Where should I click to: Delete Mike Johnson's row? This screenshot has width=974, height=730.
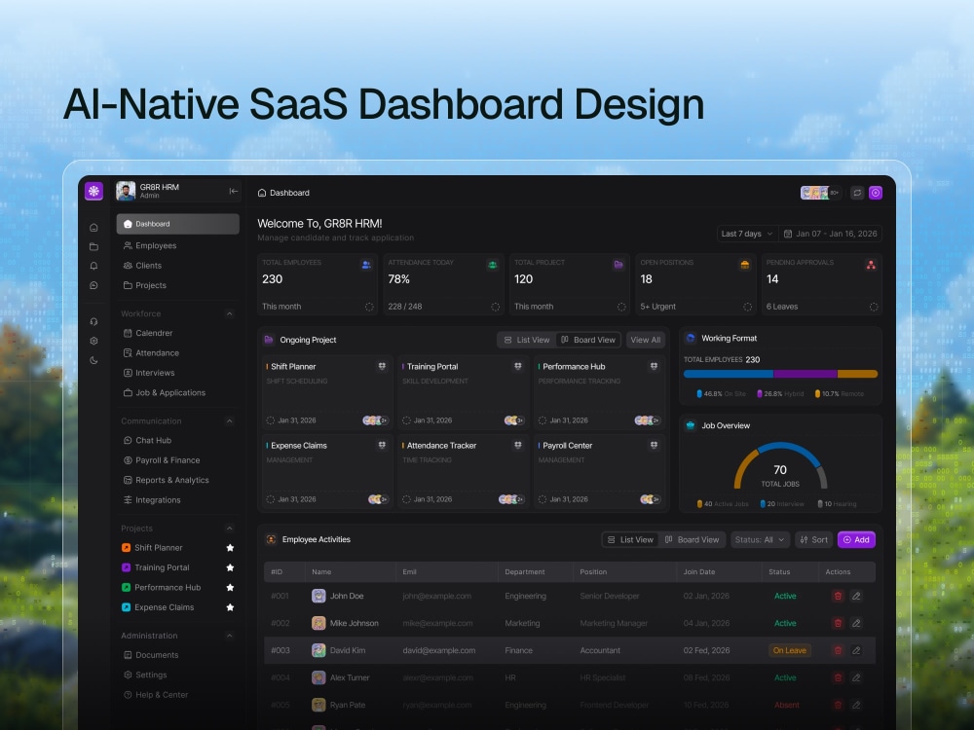pyautogui.click(x=838, y=623)
